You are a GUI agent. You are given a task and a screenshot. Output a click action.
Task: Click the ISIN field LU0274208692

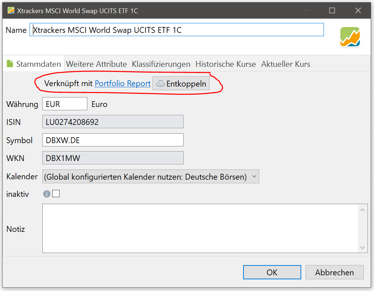point(113,122)
